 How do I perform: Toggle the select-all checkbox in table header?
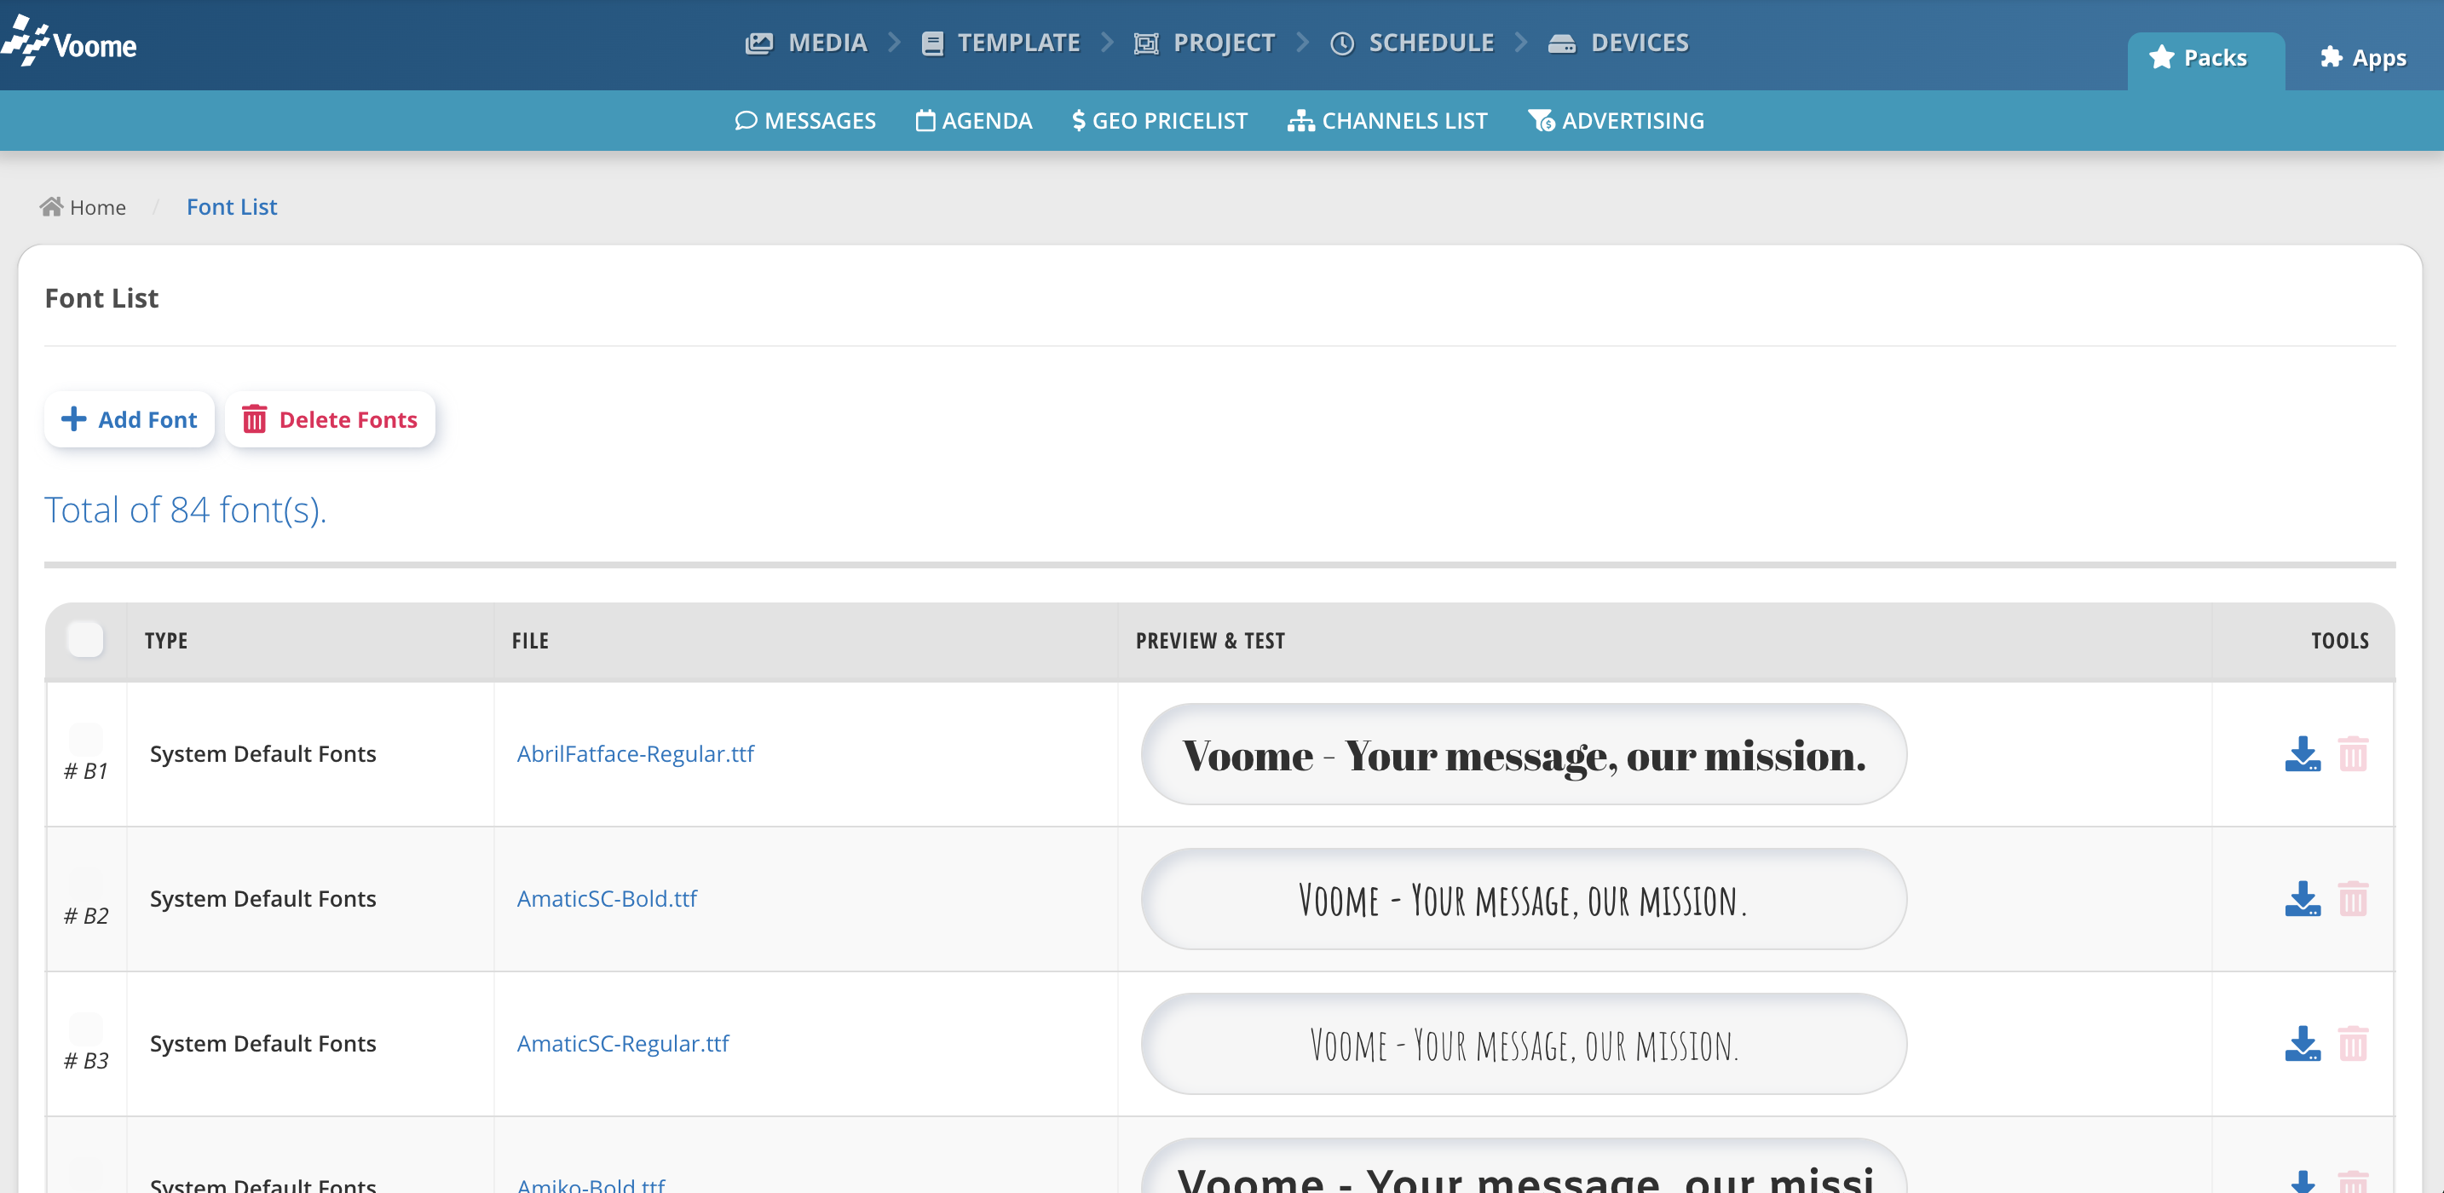[85, 639]
